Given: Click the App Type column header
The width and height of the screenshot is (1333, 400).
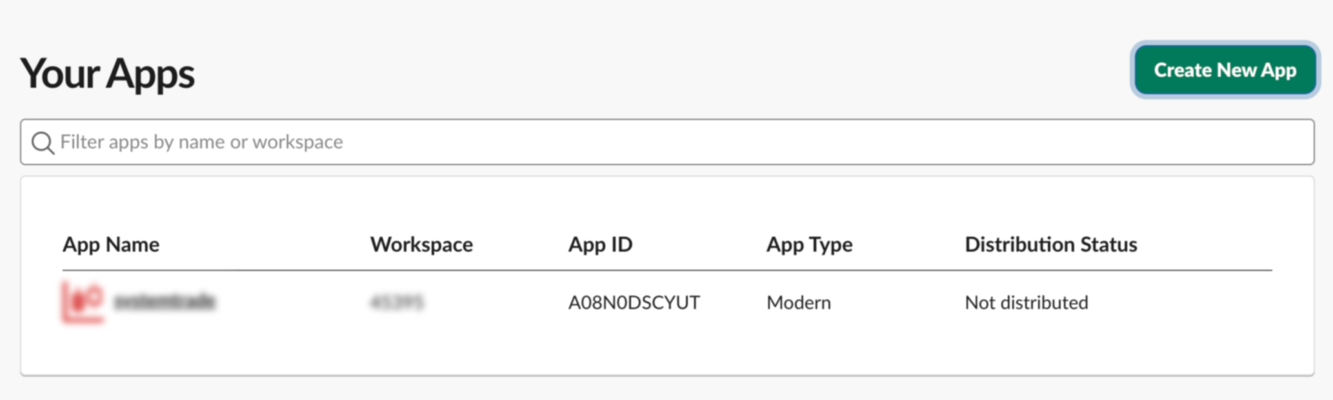Looking at the screenshot, I should (x=809, y=245).
